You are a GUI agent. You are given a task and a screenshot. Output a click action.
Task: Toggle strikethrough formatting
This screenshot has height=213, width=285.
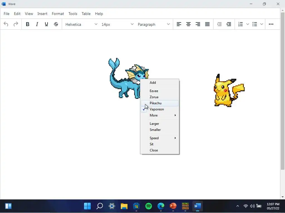pos(56,24)
